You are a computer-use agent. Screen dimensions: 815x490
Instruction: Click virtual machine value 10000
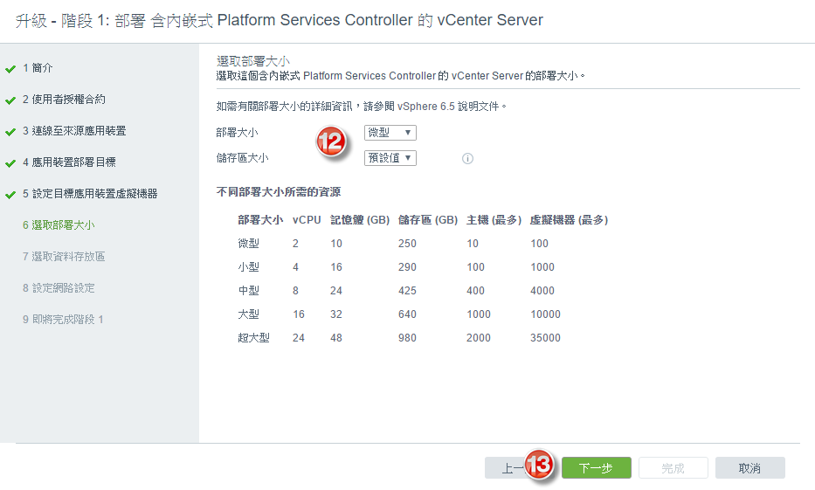545,314
